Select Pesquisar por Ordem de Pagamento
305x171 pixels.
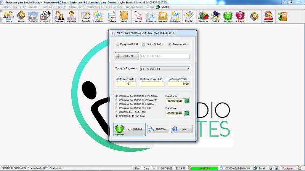tap(117, 100)
